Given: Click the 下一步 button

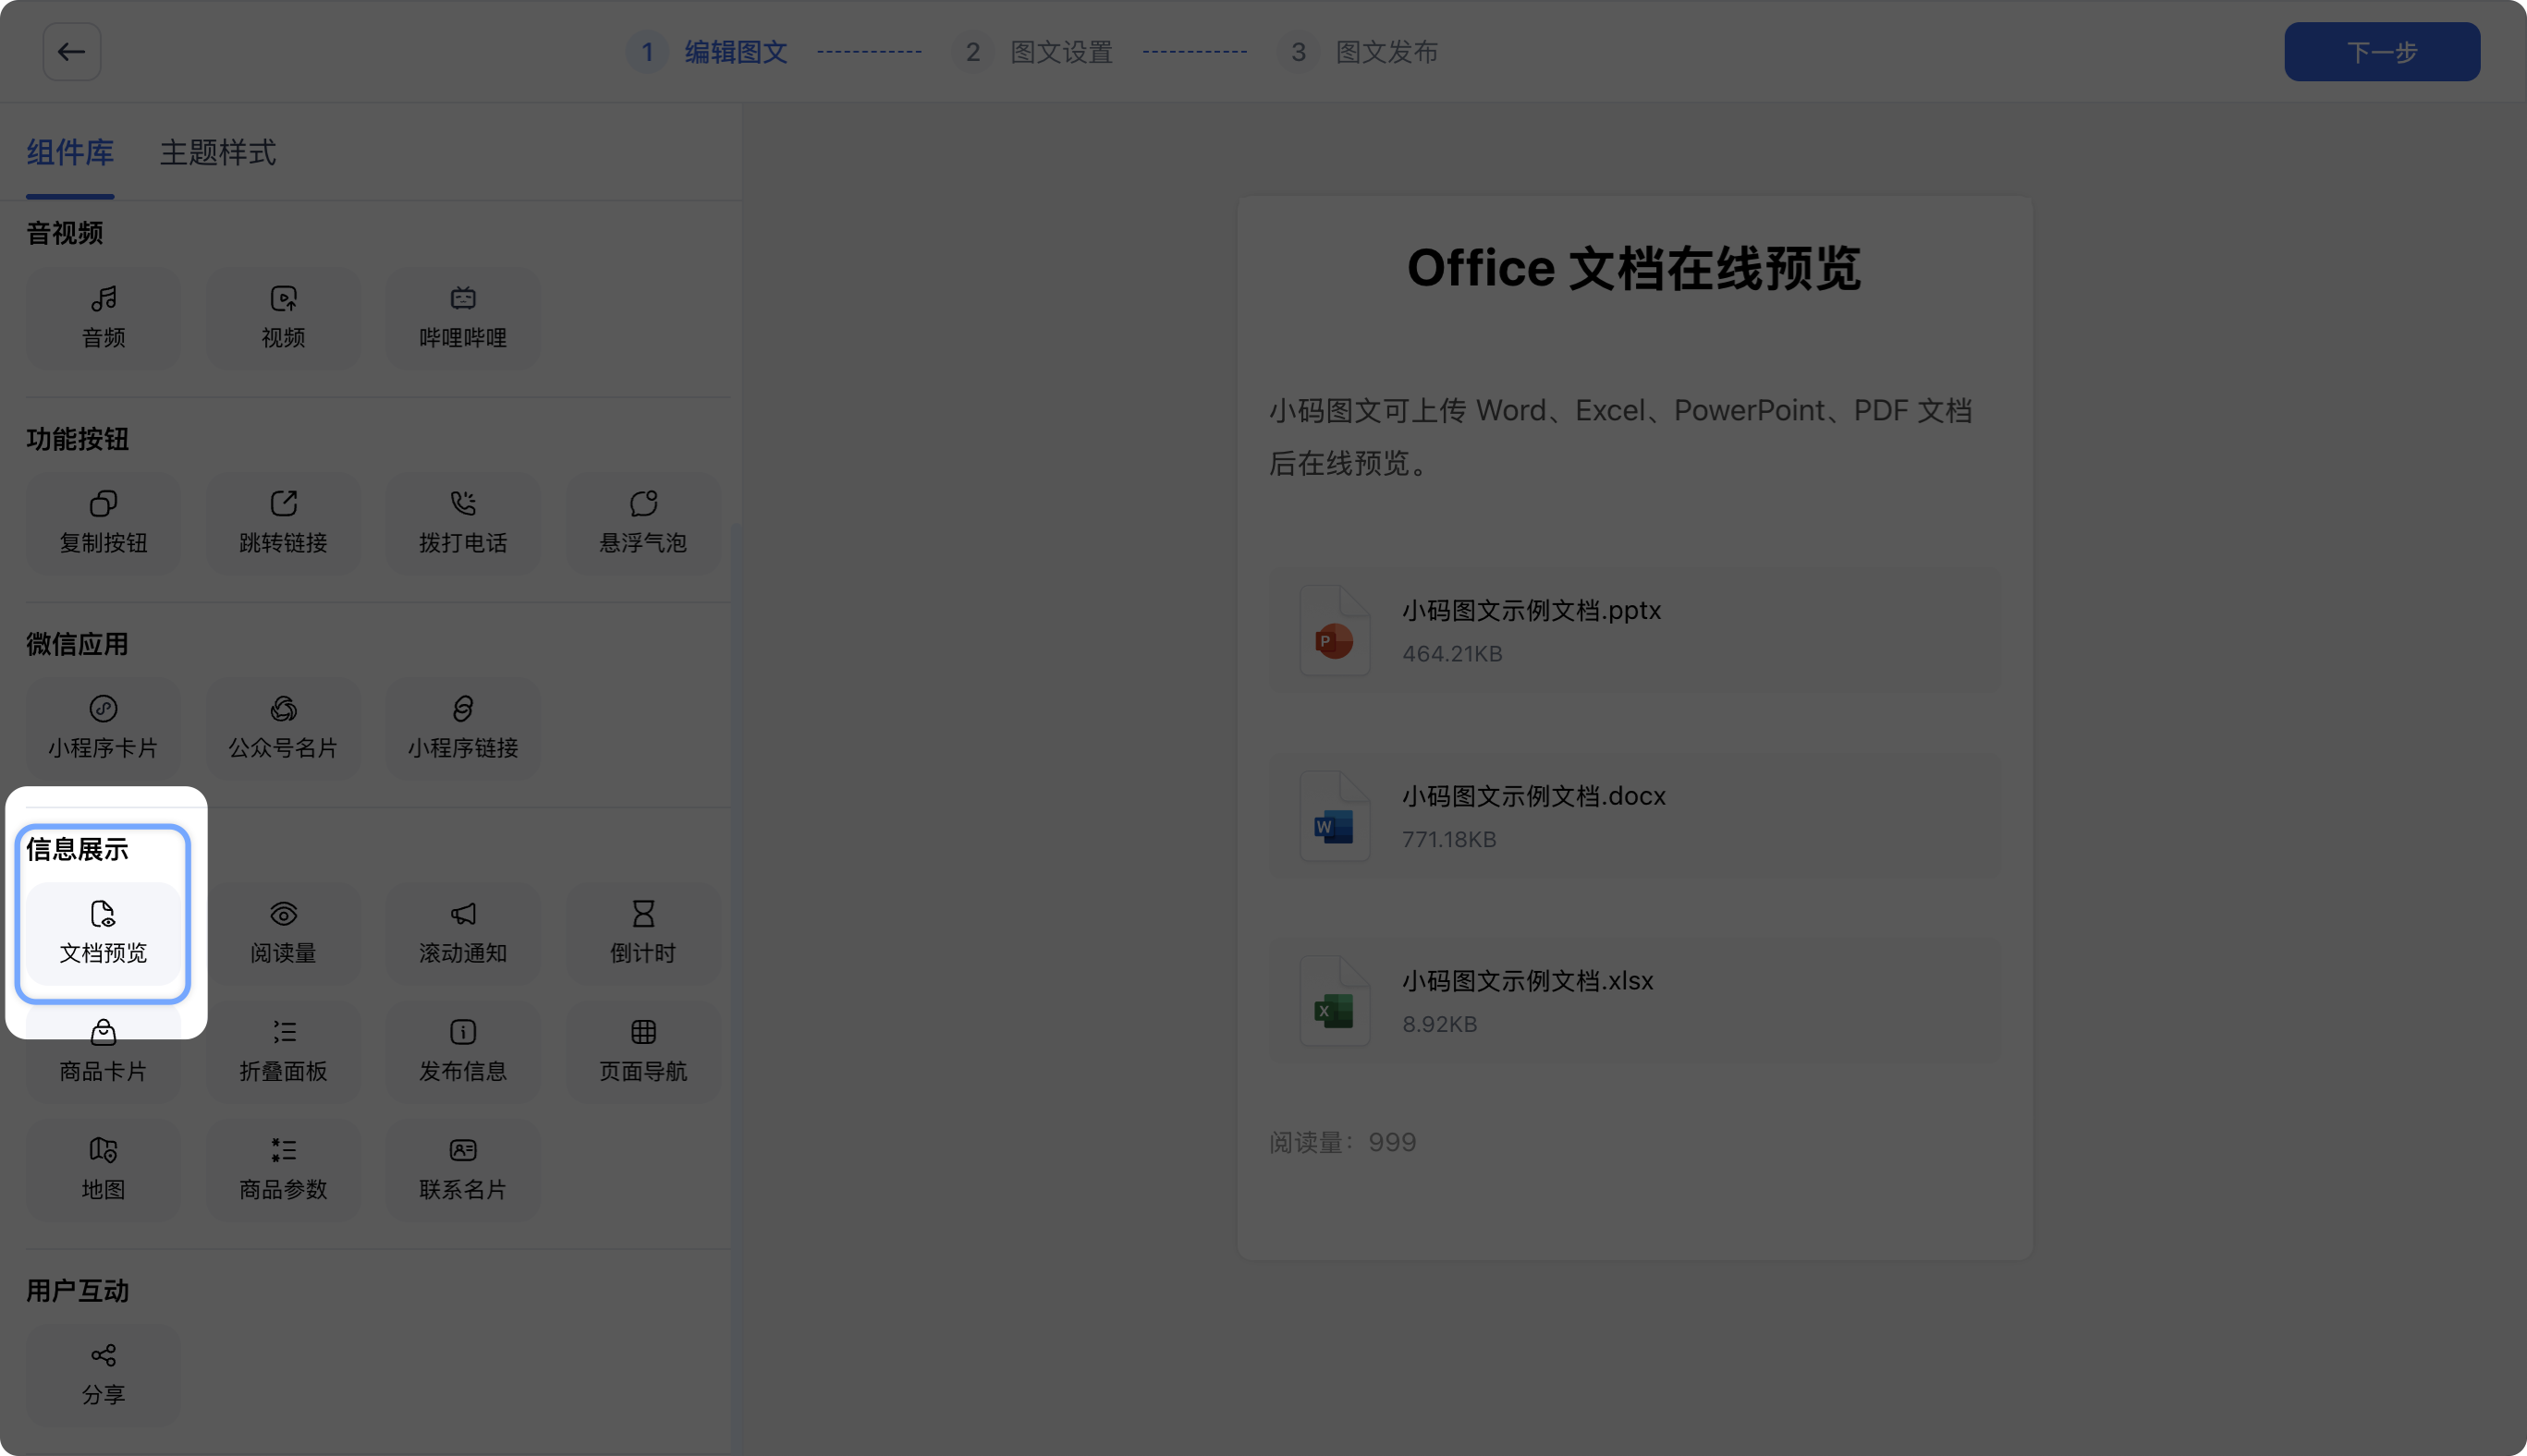Looking at the screenshot, I should click(x=2382, y=51).
